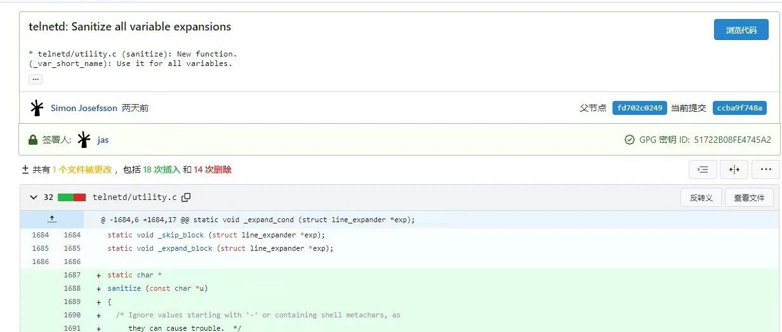This screenshot has height=332, width=782.
Task: Open the diff options three-dot menu
Action: pyautogui.click(x=765, y=169)
